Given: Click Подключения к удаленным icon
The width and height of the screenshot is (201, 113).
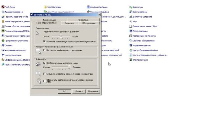Looking at the screenshot, I should [3, 36].
